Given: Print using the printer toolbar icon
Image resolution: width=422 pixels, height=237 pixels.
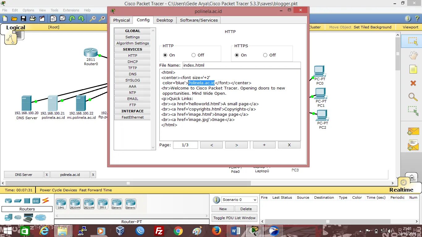Looking at the screenshot, I should [33, 19].
